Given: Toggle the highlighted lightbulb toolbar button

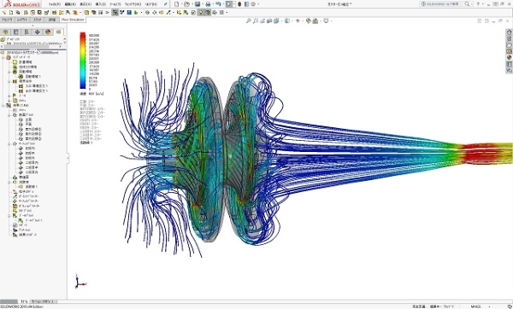Looking at the screenshot, I should [201, 13].
